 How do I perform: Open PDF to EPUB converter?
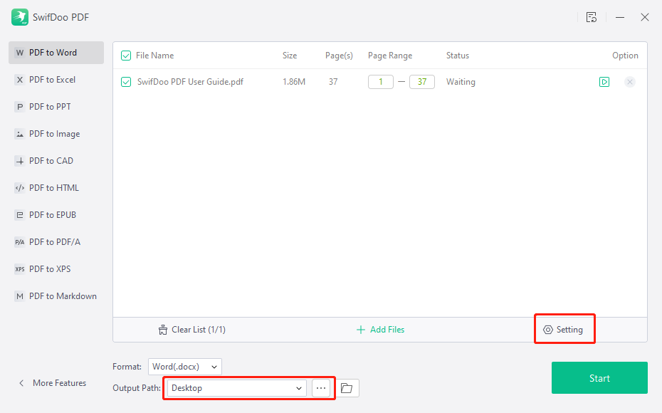[56, 215]
